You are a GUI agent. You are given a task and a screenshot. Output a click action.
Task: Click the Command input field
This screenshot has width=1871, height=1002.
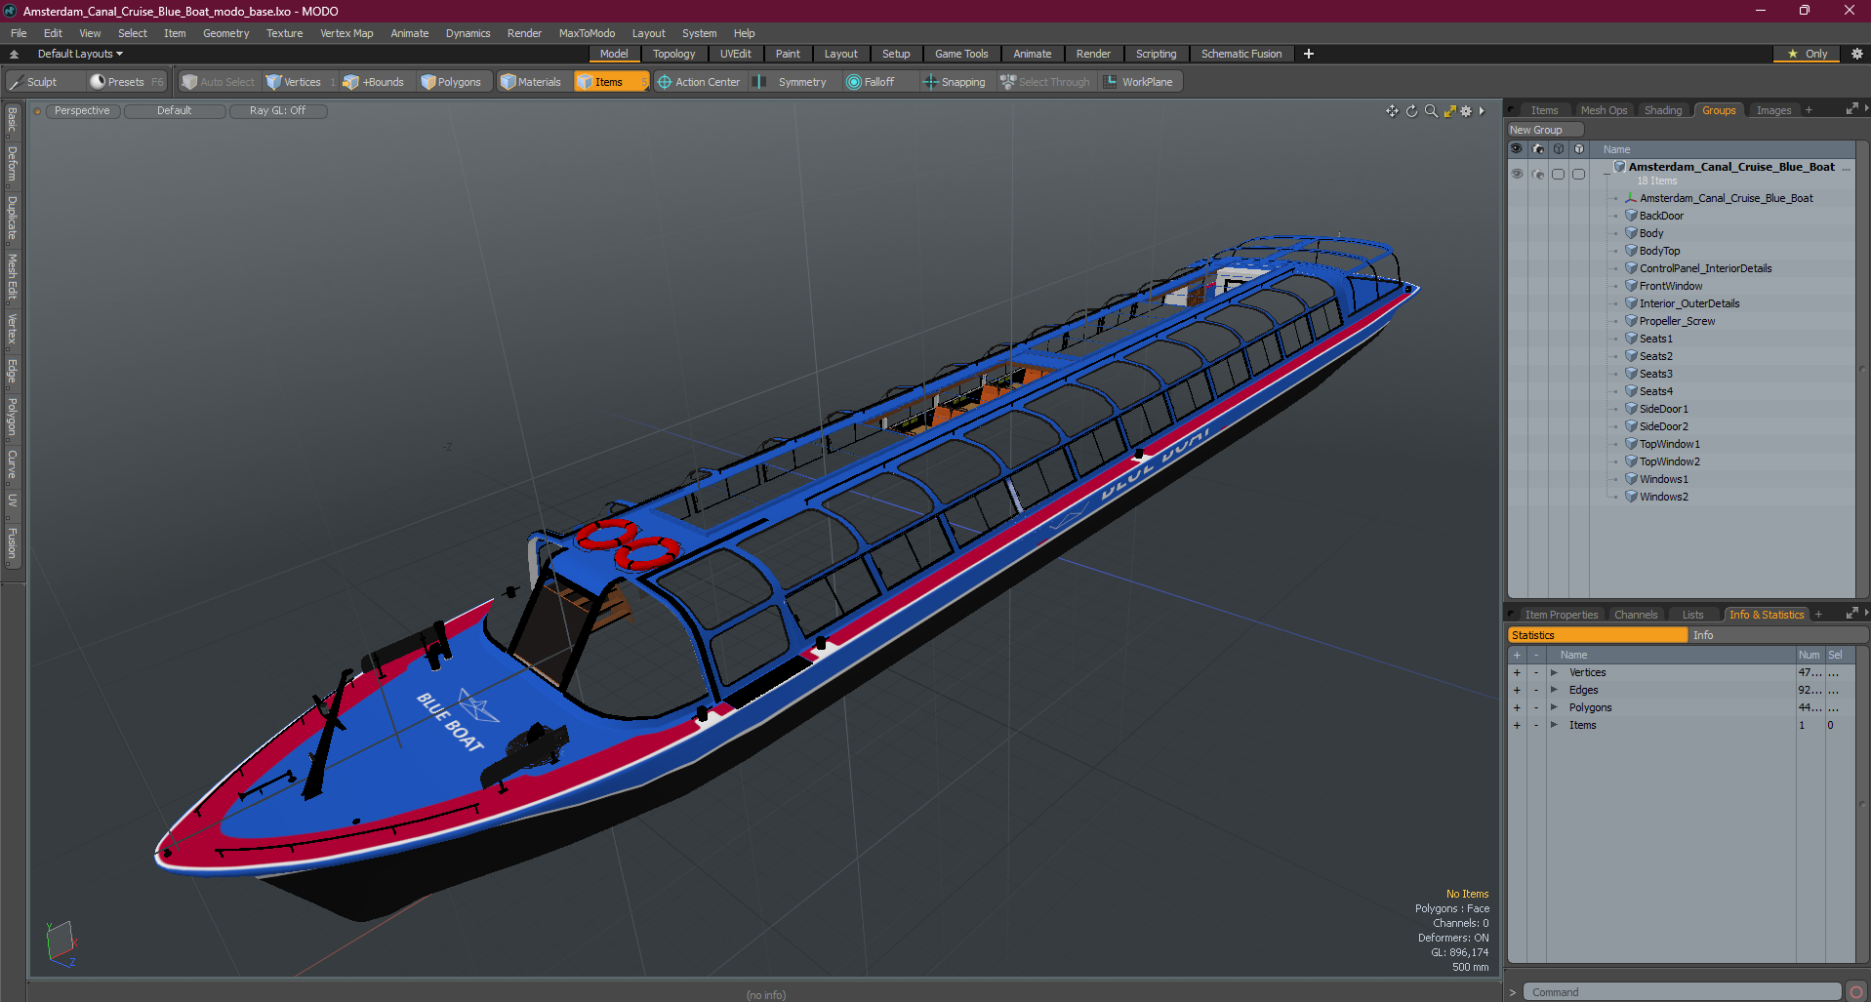click(1682, 992)
